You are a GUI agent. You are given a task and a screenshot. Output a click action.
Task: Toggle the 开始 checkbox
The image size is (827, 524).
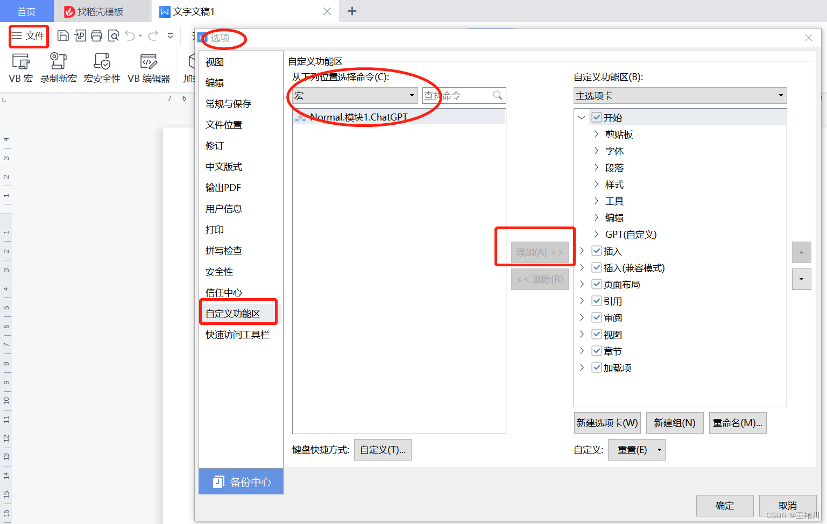click(596, 117)
